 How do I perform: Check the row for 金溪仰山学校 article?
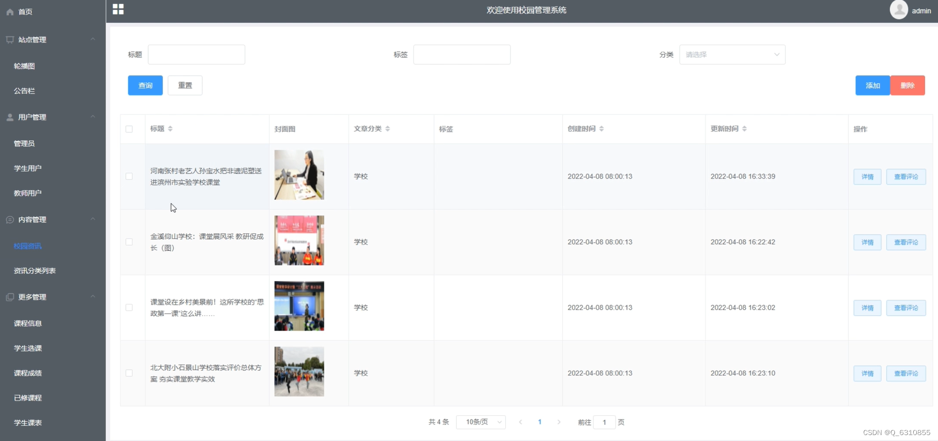[129, 242]
